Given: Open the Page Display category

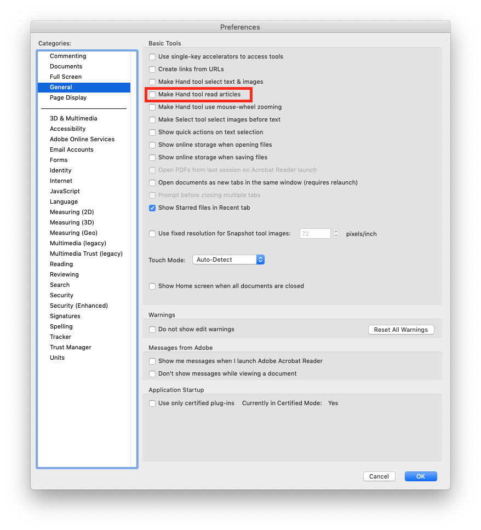Looking at the screenshot, I should pyautogui.click(x=68, y=97).
